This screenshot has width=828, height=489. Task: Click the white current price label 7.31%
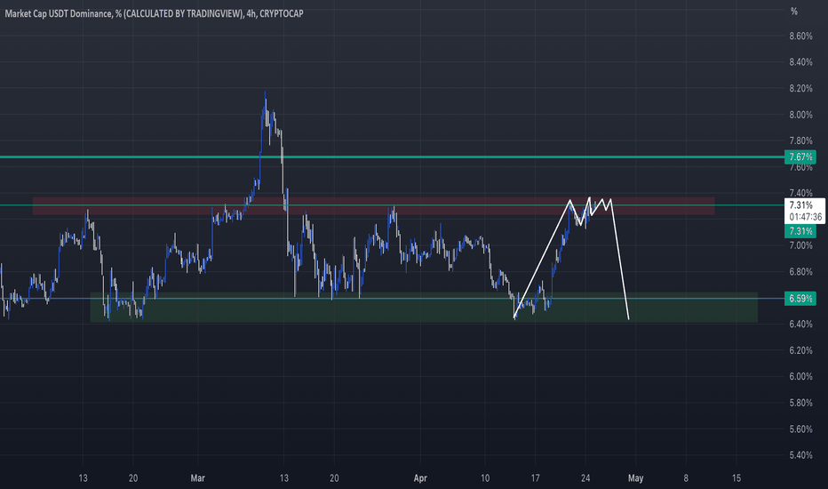pos(800,205)
